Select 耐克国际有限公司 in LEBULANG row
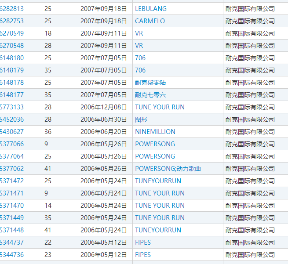The image size is (288, 264). coord(250,9)
